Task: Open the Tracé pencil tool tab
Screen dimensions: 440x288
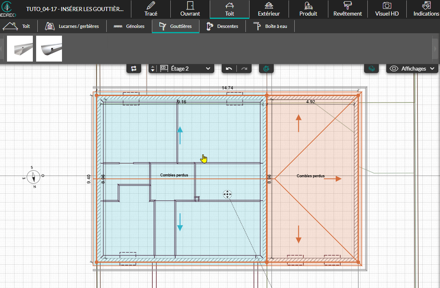Action: 151,9
